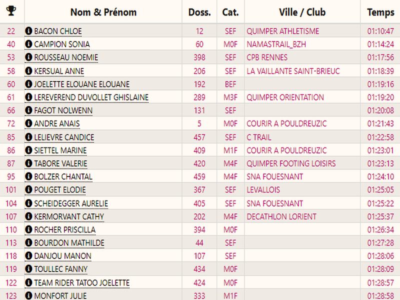The image size is (400, 300).
Task: Sort by Doss. column header
Action: (x=199, y=12)
